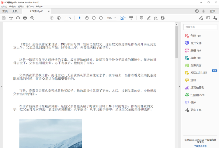Open the 编辑(E) menu

[x=12, y=7]
